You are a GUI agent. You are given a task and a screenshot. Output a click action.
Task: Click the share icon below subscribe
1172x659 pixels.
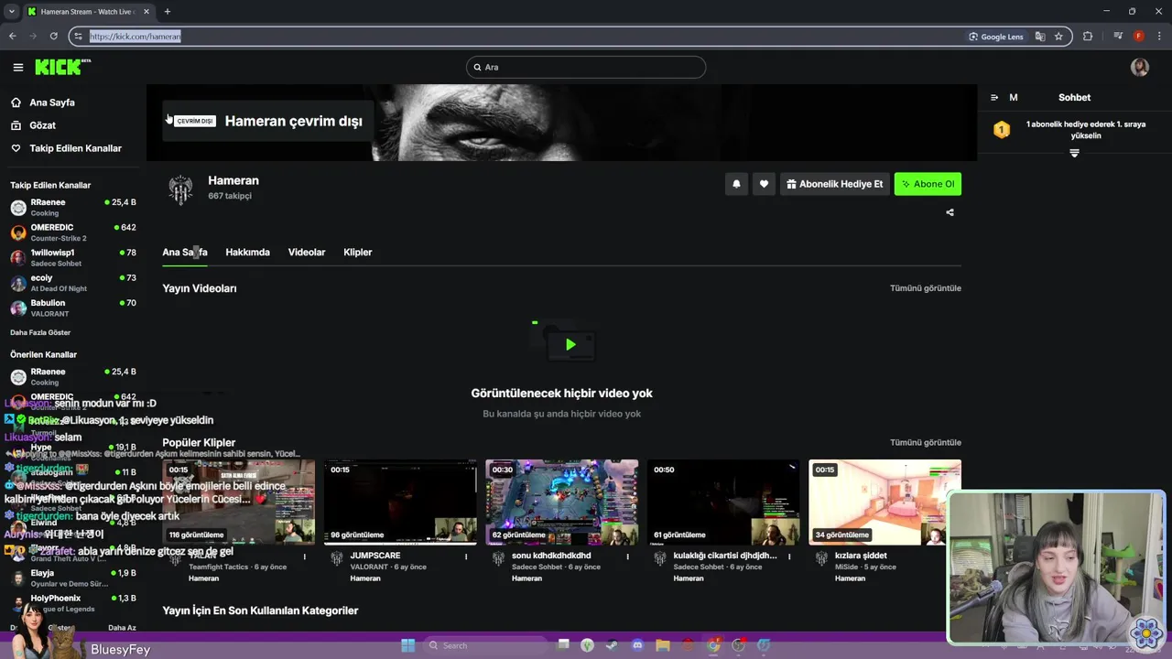950,212
